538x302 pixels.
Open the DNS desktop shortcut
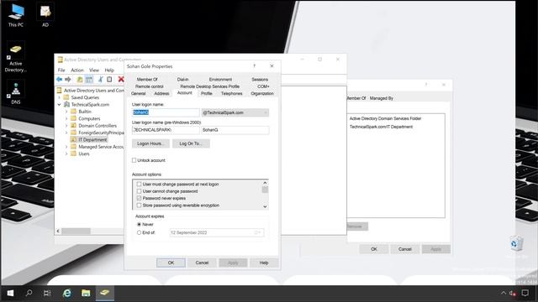16,93
